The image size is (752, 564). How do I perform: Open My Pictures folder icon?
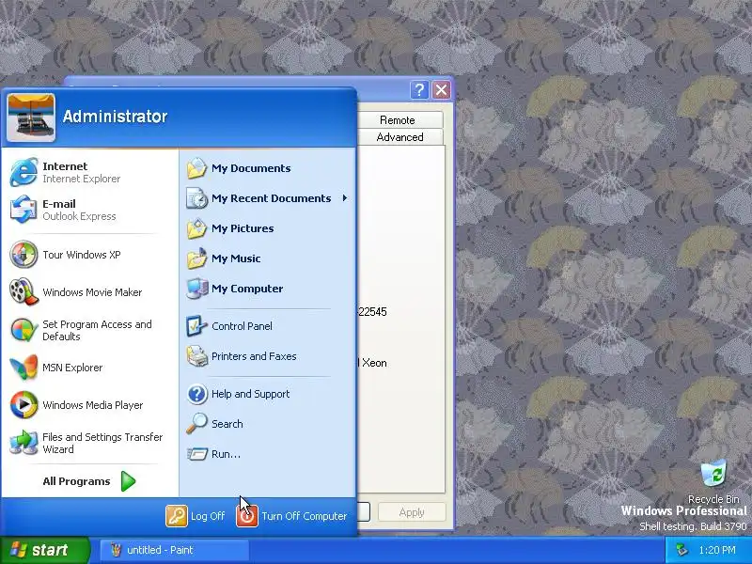coord(196,228)
